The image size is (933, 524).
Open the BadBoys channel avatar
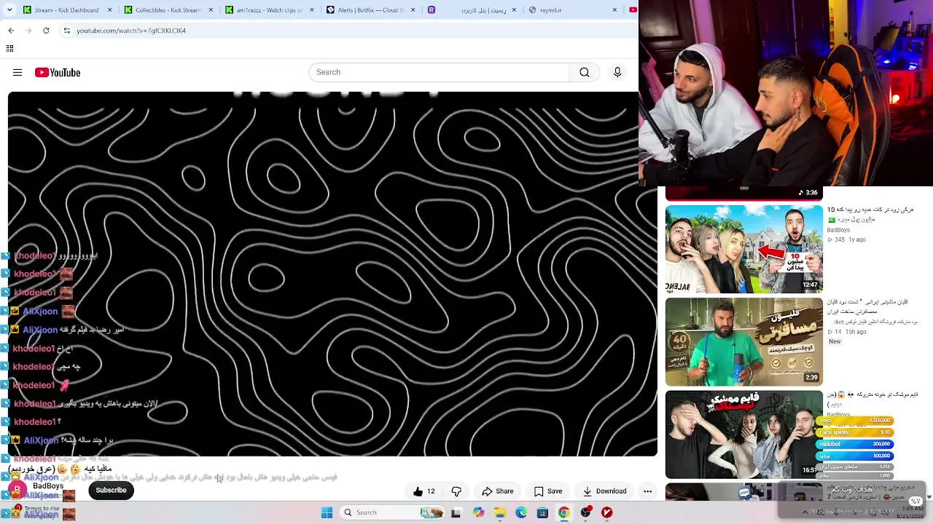(17, 490)
